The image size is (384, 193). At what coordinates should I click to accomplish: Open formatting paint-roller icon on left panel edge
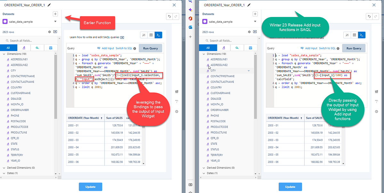click(x=177, y=101)
